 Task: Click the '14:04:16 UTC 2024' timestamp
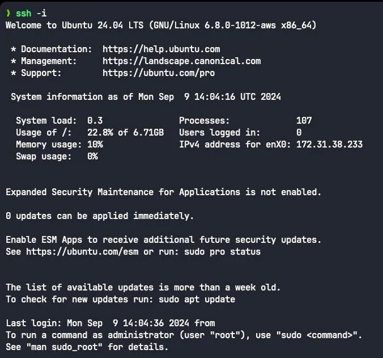tap(237, 97)
